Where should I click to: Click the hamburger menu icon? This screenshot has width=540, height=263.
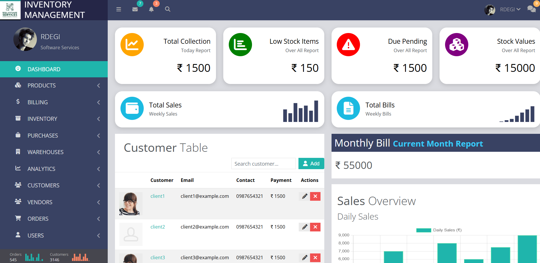coord(118,9)
